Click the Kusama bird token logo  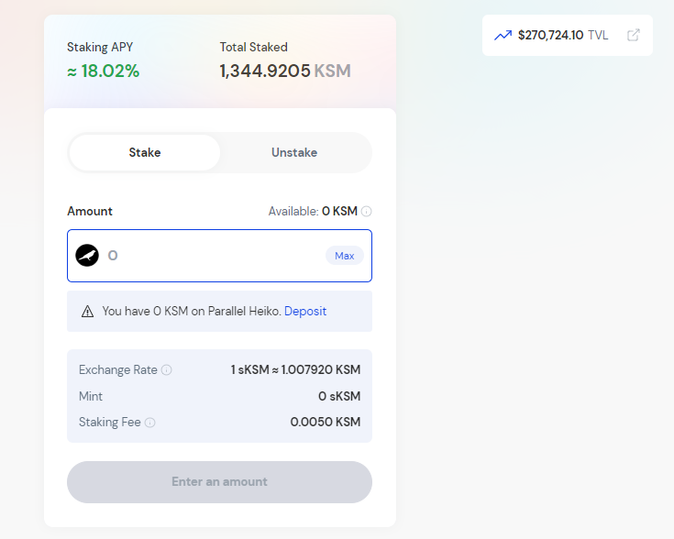coord(87,256)
